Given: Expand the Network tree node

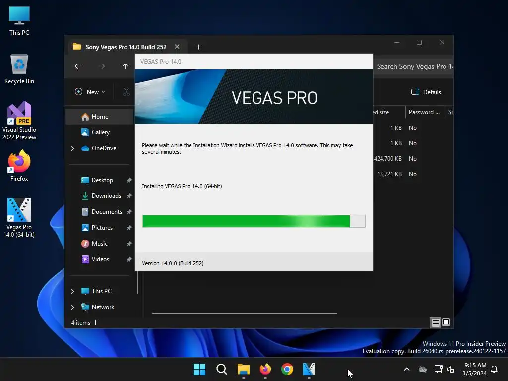Looking at the screenshot, I should click(72, 307).
